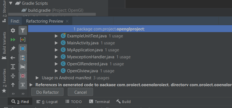The width and height of the screenshot is (232, 108).
Task: Close the Refactoring Preview tab
Action: tap(67, 21)
